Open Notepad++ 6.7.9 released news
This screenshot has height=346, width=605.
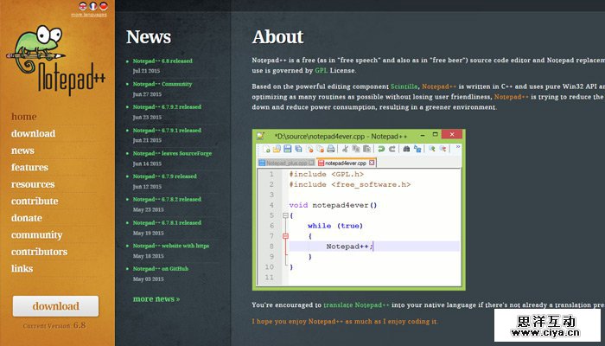[165, 176]
